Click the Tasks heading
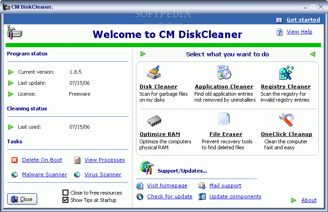The width and height of the screenshot is (328, 212). pyautogui.click(x=15, y=141)
